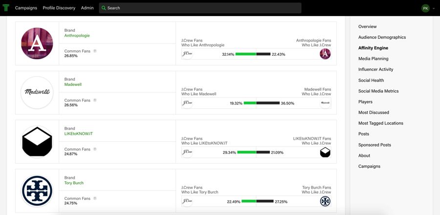This screenshot has width=440, height=215.
Task: Go to Posts in sidebar
Action: pos(364,134)
